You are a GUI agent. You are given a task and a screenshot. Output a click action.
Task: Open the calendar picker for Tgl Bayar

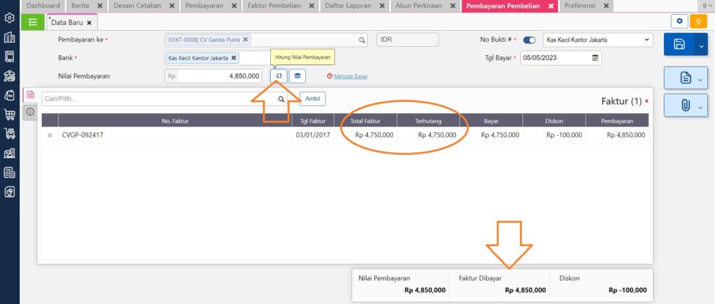(x=595, y=59)
